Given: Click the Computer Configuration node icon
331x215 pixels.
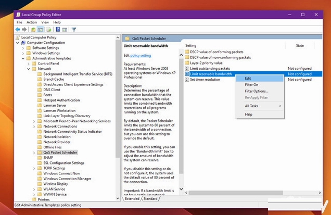Looking at the screenshot, I should pos(23,43).
